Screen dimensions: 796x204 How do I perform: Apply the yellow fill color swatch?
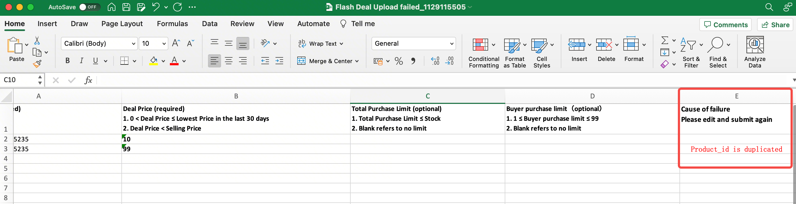click(154, 61)
